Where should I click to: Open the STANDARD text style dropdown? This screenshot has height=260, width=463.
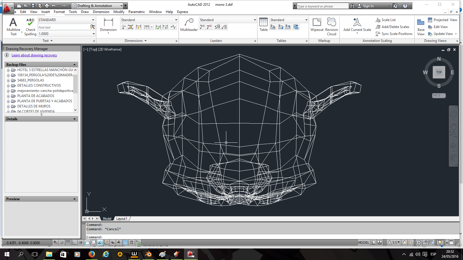[93, 20]
